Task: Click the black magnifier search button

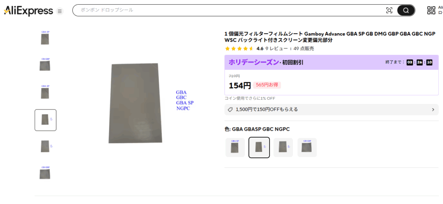Action: pos(406,10)
